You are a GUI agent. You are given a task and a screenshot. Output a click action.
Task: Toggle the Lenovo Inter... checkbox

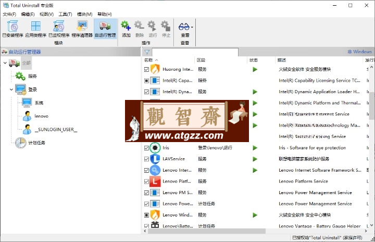(x=146, y=170)
